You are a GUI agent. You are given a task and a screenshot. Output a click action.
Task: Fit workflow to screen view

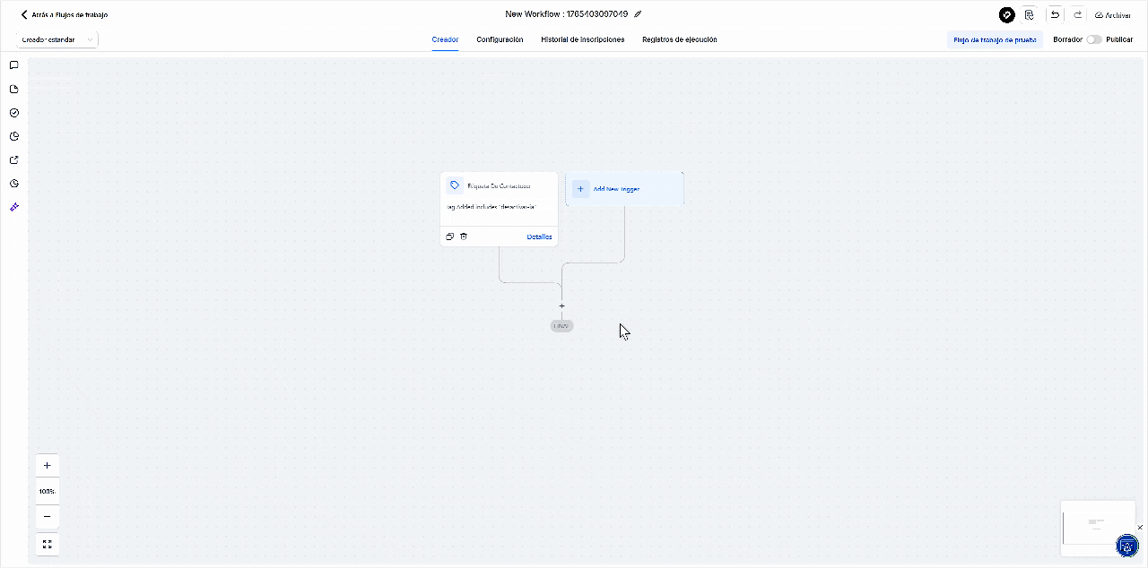click(48, 544)
